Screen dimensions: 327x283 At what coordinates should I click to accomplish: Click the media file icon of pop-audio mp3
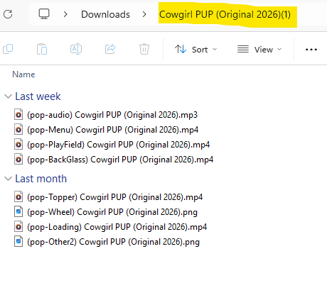(x=18, y=115)
